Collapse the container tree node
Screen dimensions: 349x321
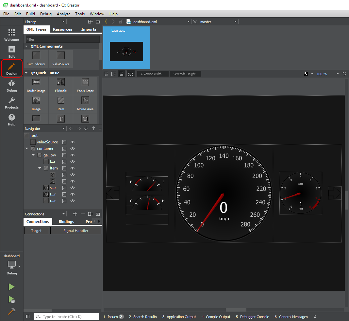(27, 149)
